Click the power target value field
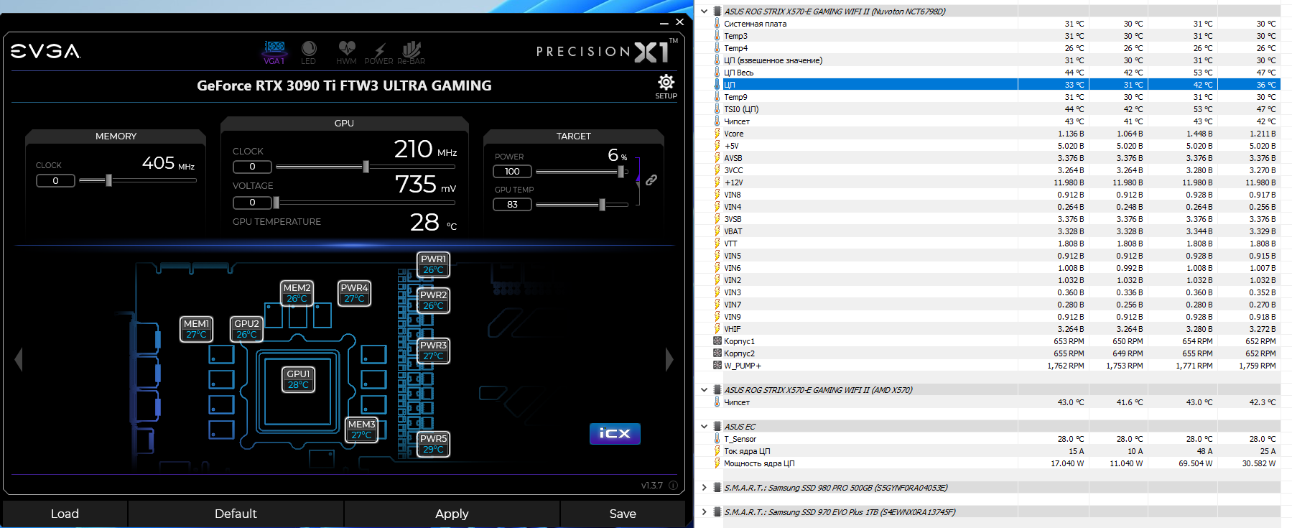This screenshot has height=528, width=1292. [x=512, y=172]
